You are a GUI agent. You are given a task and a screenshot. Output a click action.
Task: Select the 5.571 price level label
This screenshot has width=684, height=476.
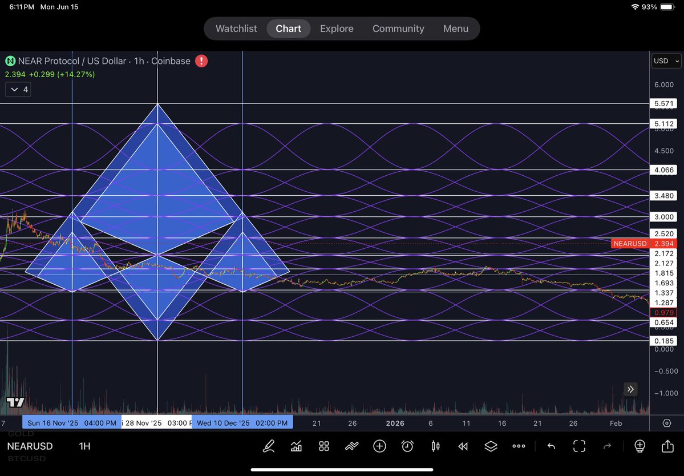663,103
